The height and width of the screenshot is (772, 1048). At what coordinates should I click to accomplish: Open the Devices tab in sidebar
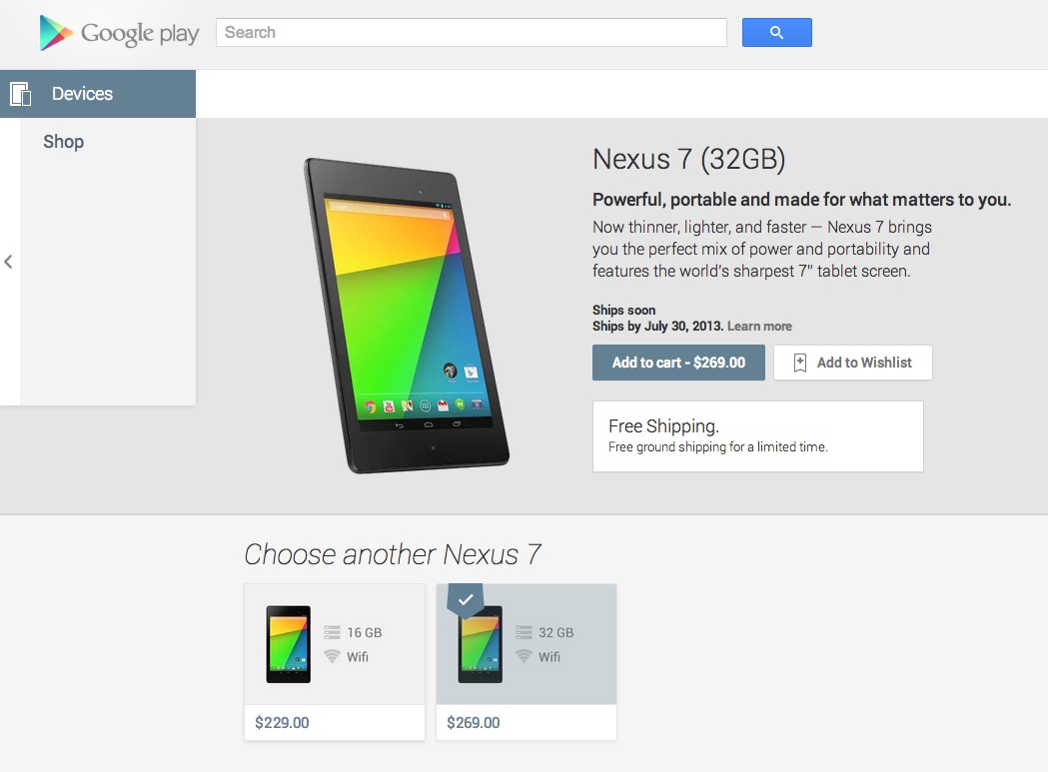(98, 94)
